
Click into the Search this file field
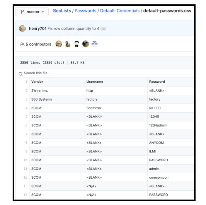pyautogui.click(x=105, y=73)
